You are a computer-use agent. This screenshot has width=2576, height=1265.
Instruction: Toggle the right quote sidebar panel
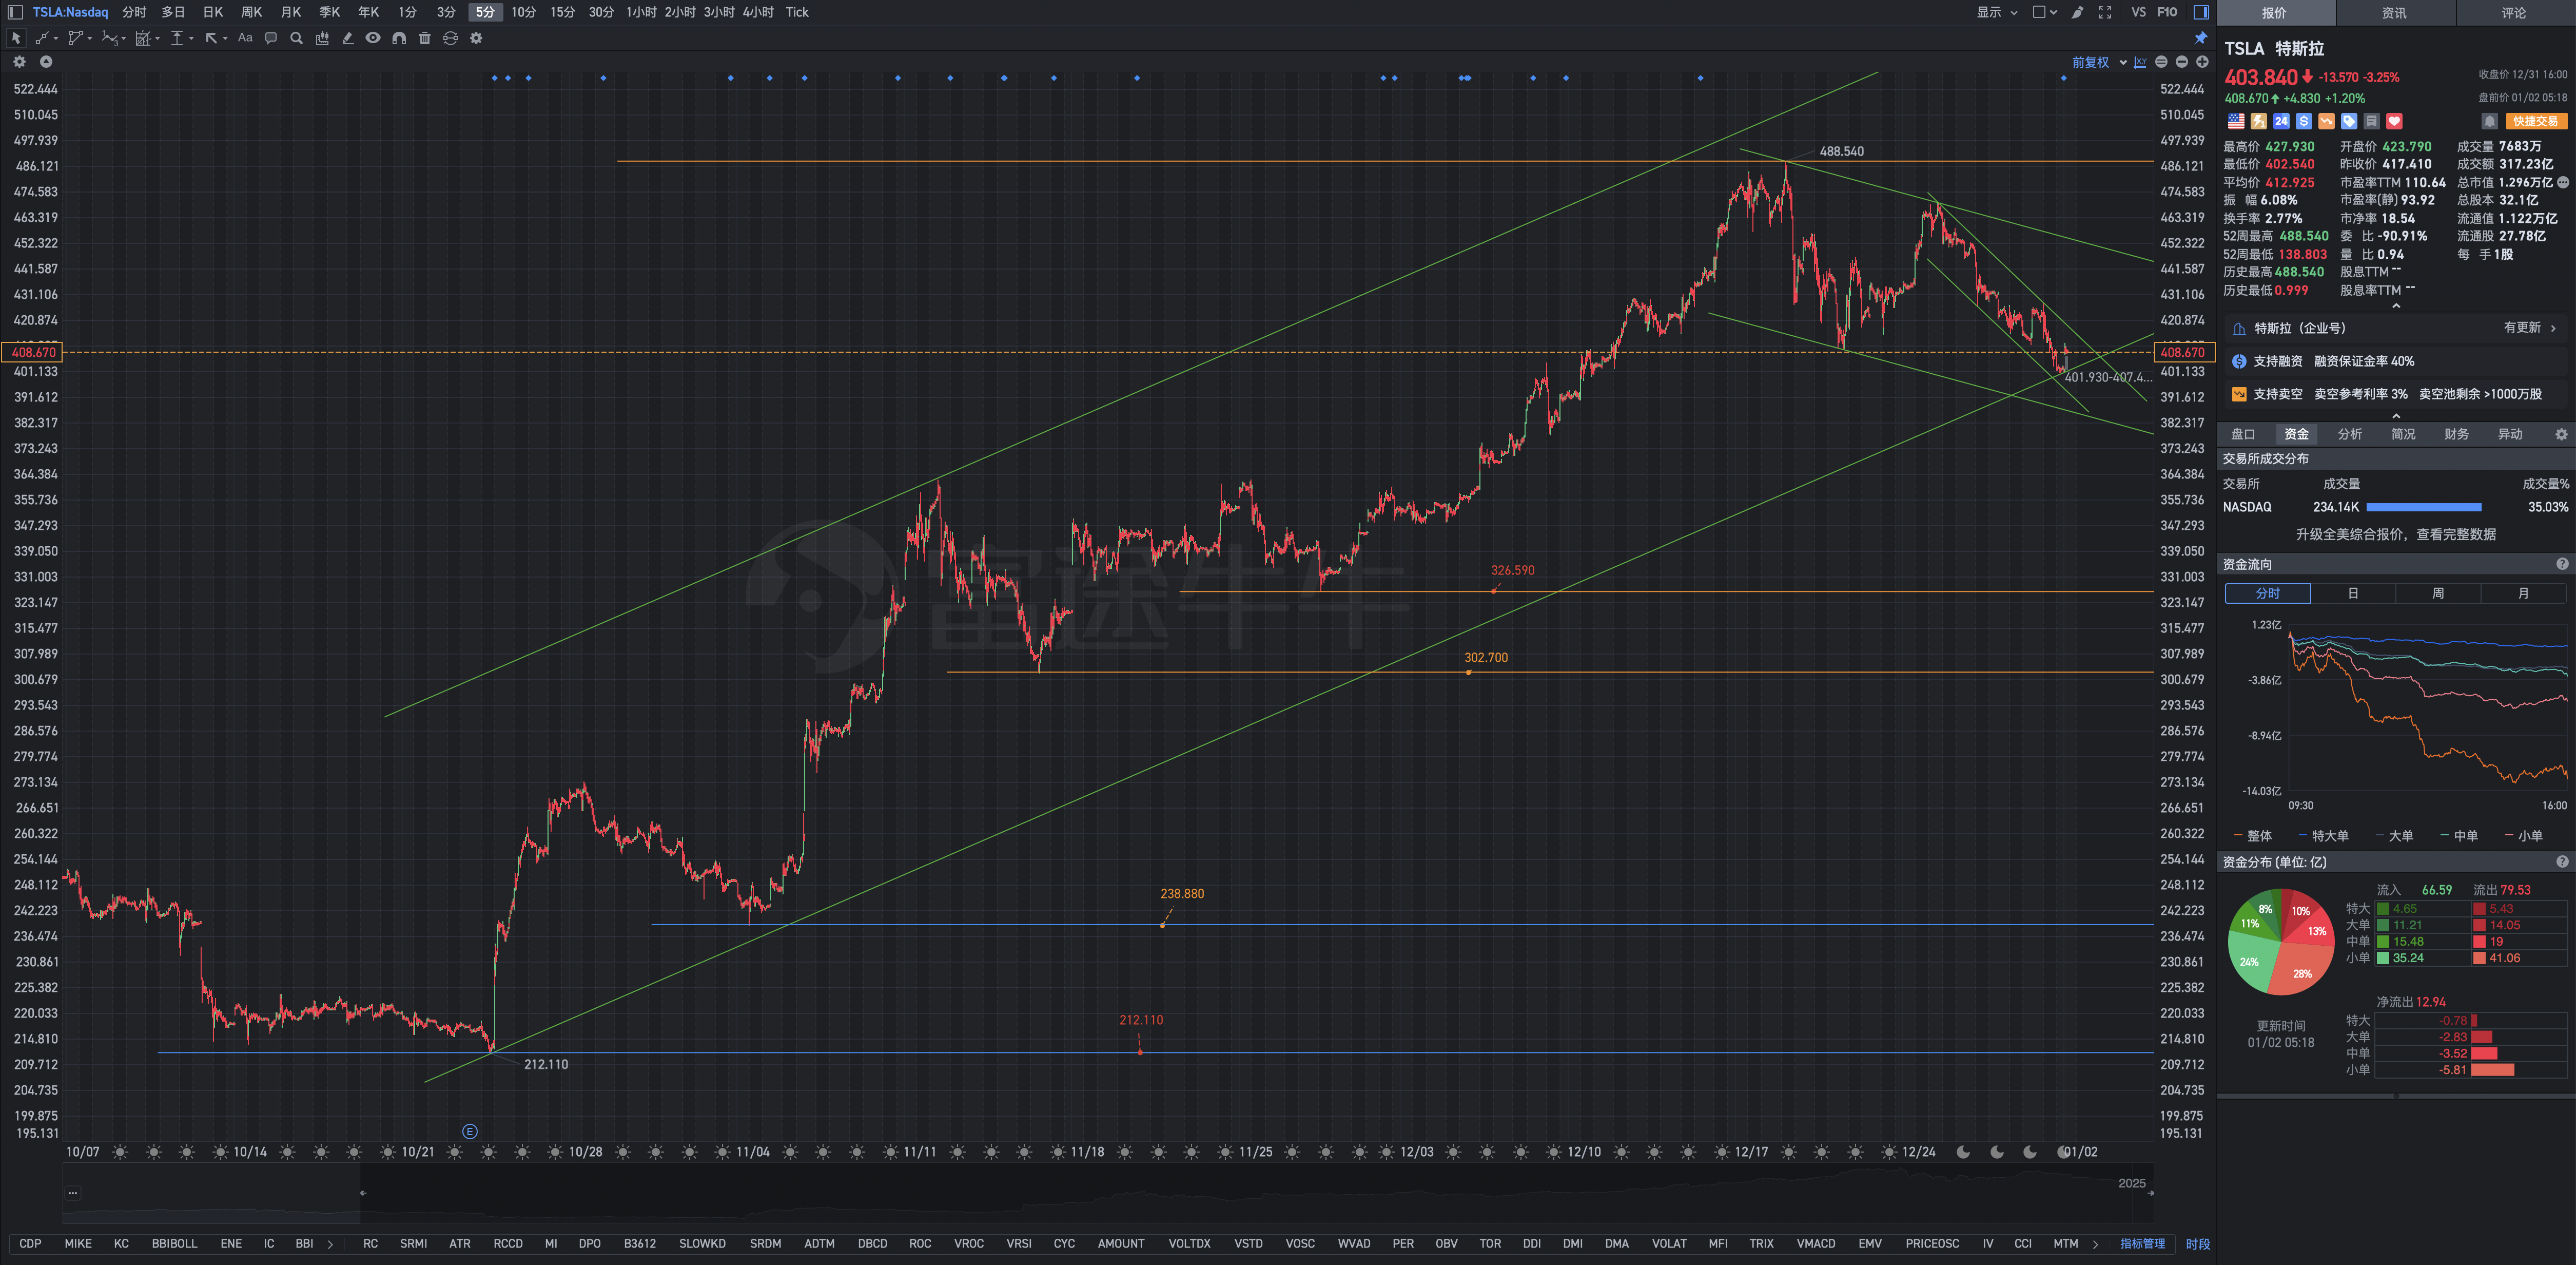[x=2201, y=12]
